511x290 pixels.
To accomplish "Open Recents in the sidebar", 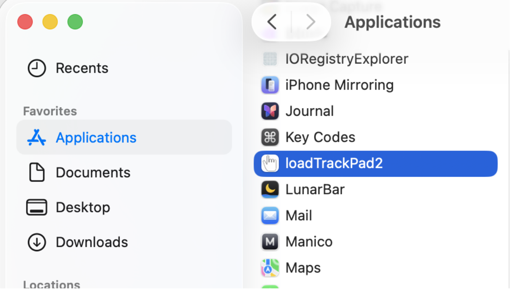I will coord(124,68).
